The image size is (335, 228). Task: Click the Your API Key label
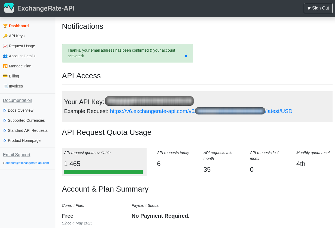pos(84,102)
